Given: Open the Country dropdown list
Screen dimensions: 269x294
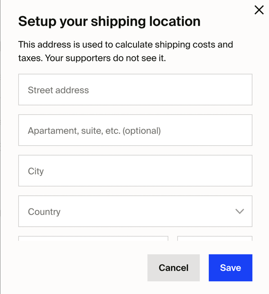Looking at the screenshot, I should click(135, 211).
